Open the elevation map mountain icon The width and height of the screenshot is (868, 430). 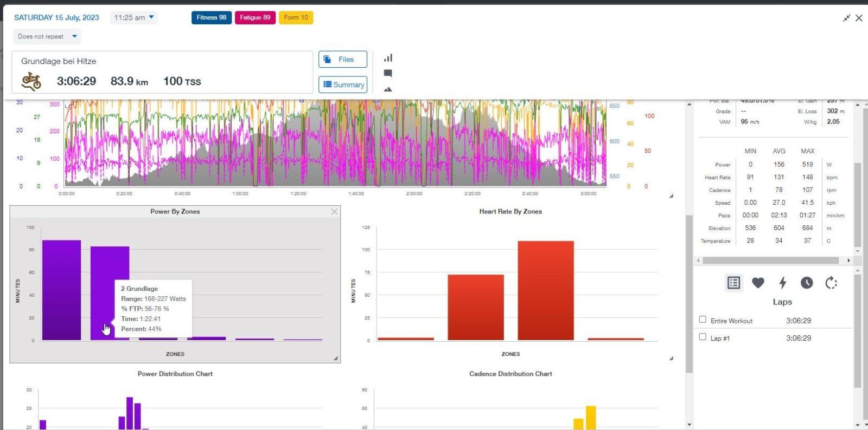click(x=388, y=89)
